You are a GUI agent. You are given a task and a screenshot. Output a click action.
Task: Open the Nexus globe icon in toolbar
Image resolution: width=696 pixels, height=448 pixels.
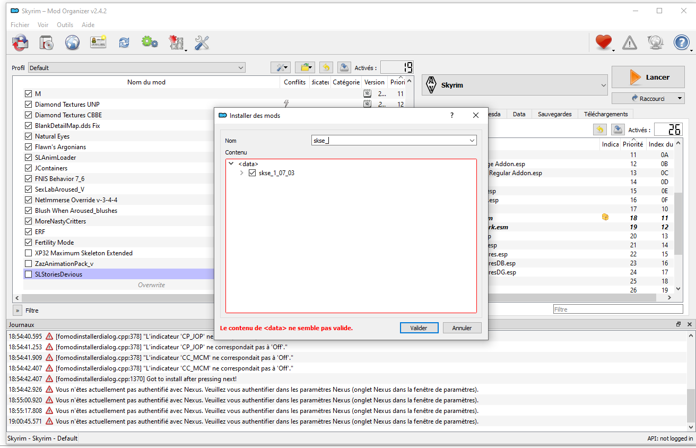(72, 42)
